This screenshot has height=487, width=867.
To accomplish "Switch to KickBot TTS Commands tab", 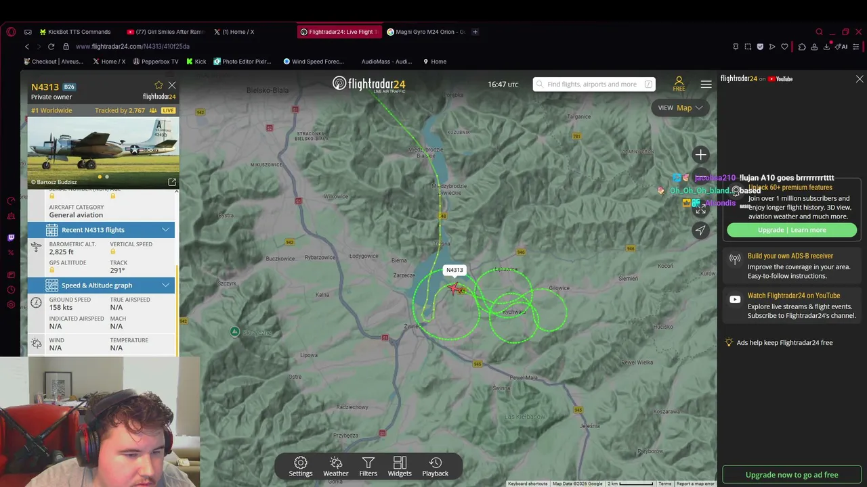I will pos(75,32).
